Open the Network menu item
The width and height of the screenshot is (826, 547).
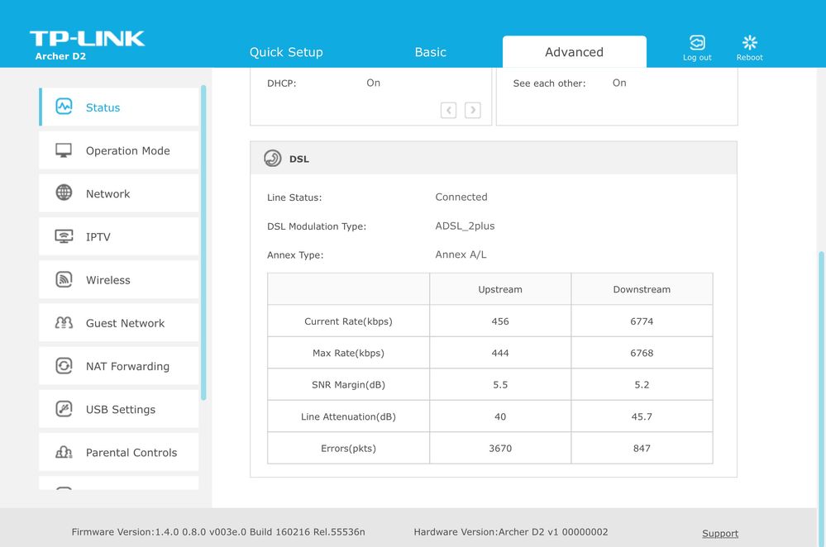pyautogui.click(x=119, y=193)
